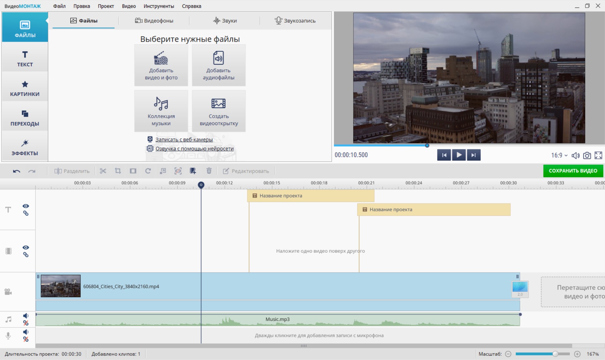The image size is (605, 360).
Task: Open the ЭФФЕКТЫ sidebar section
Action: 25,147
